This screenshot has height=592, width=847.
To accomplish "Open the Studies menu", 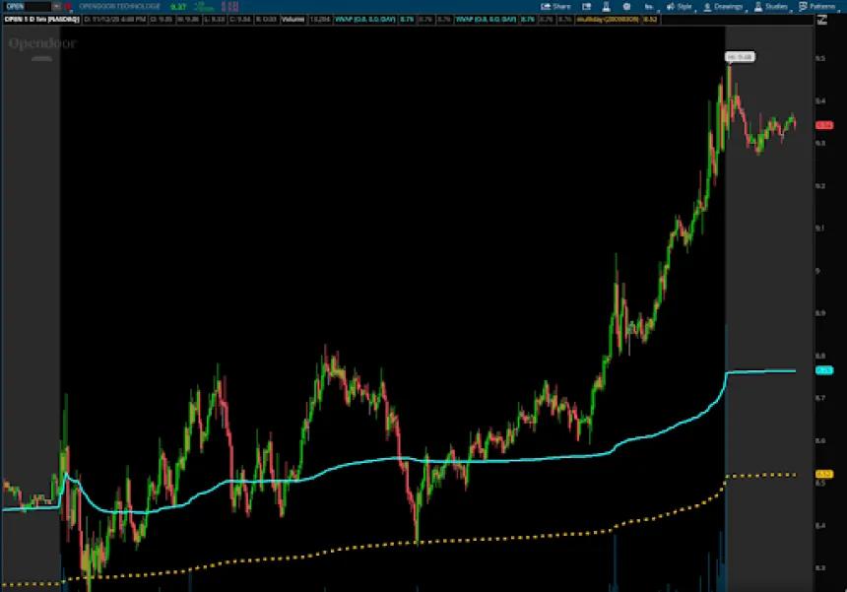I will click(x=771, y=7).
